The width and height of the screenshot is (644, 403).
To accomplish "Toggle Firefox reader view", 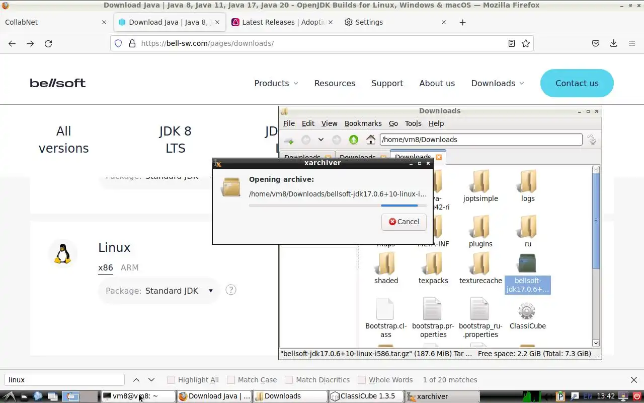I will tap(512, 43).
